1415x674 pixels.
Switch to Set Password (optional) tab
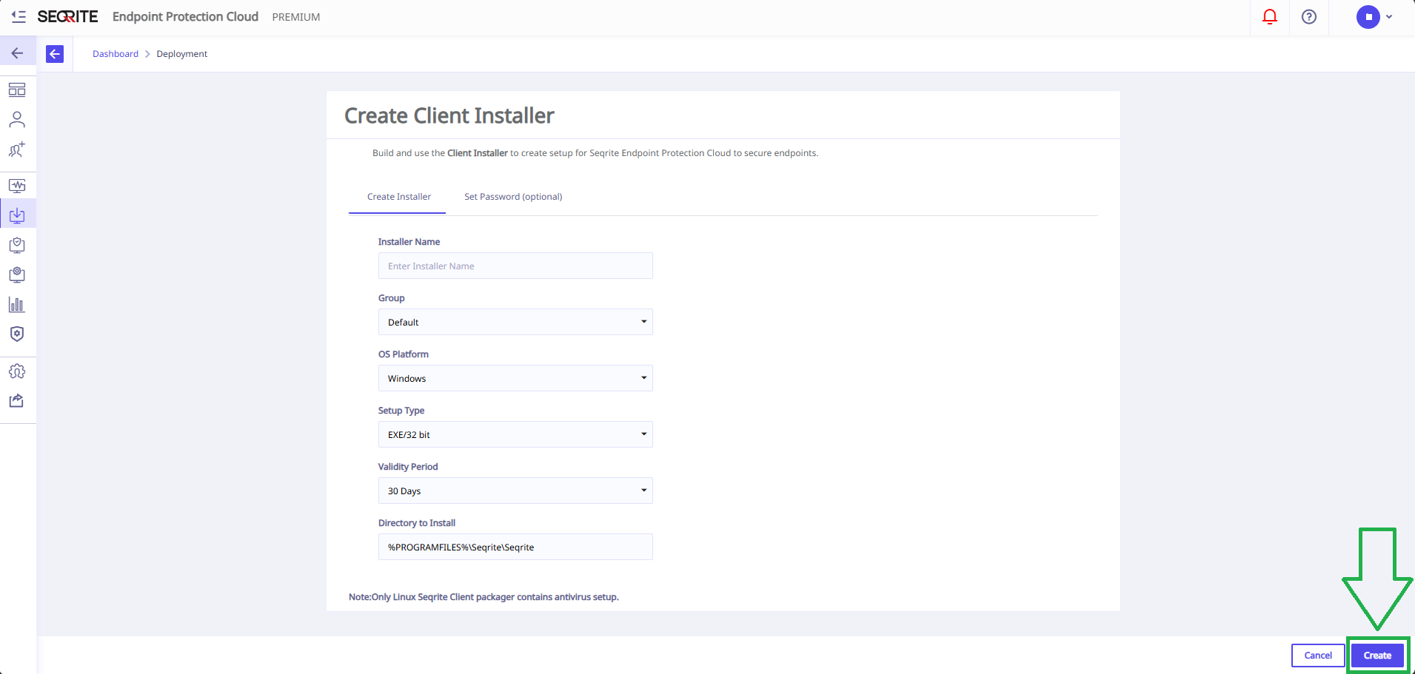513,197
